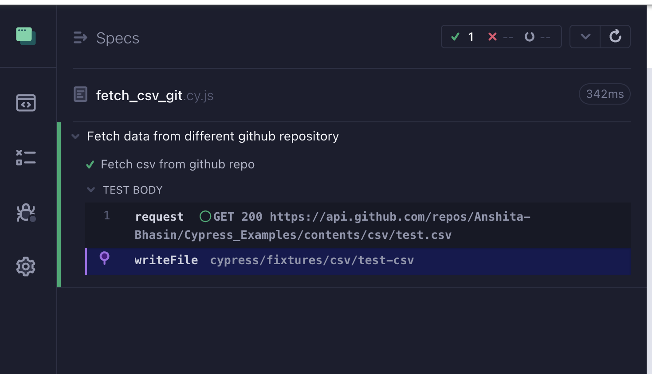The image size is (652, 374).
Task: Click the Cypress logo icon
Action: (25, 35)
